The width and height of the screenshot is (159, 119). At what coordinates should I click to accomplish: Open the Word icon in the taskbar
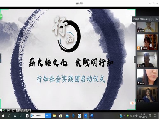[x=92, y=116]
